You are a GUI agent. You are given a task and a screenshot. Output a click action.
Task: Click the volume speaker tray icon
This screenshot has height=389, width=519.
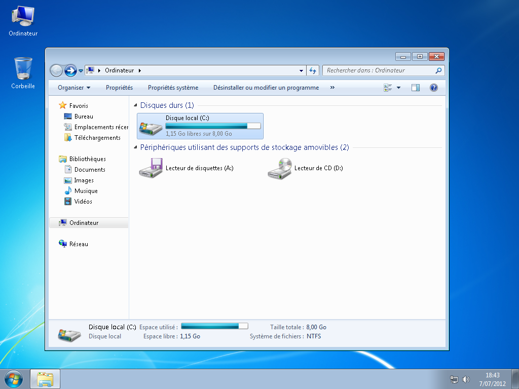coord(466,379)
